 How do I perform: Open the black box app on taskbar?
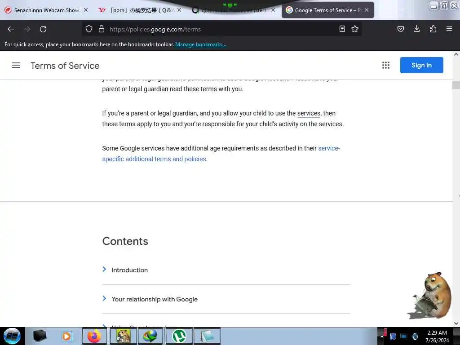[40, 336]
